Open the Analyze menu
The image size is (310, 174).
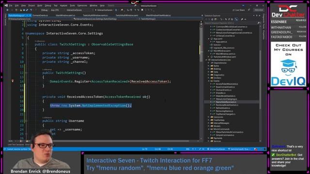(63, 6)
